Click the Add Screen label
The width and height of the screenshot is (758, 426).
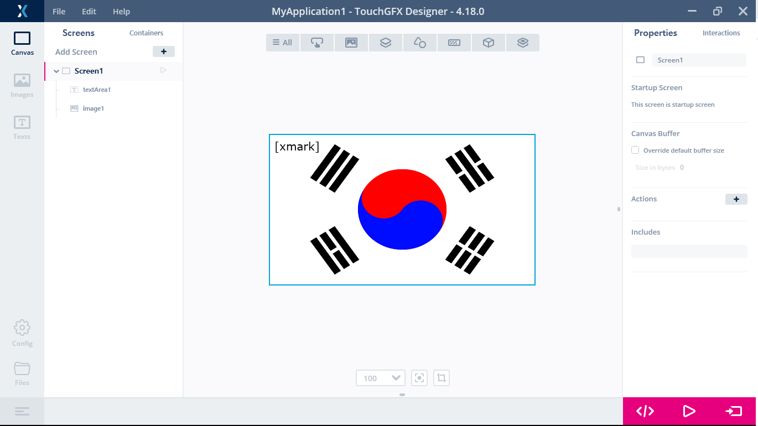(x=76, y=51)
